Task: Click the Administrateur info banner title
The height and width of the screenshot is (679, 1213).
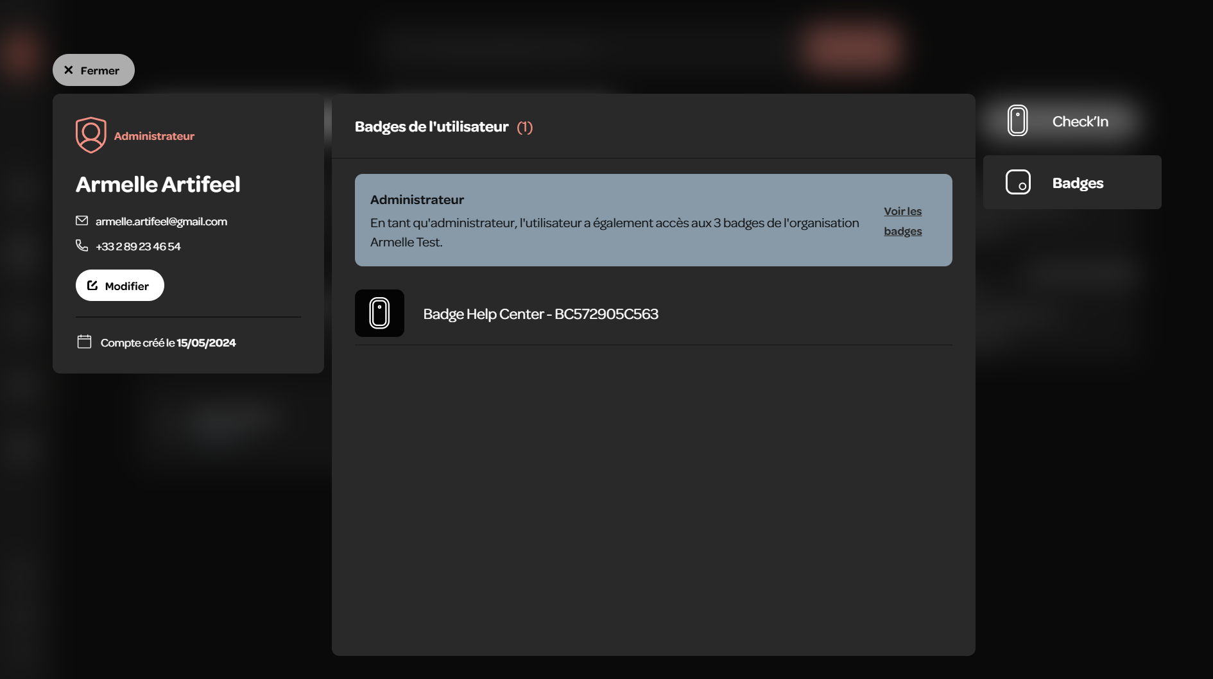Action: [417, 200]
